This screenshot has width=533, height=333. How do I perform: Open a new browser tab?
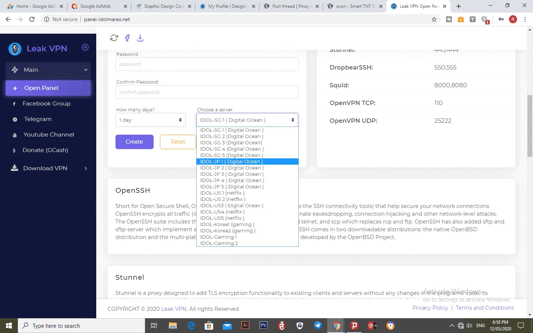click(x=459, y=6)
